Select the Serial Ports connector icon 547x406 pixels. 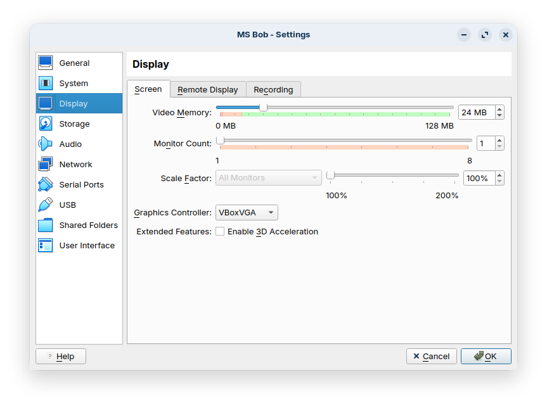(46, 184)
